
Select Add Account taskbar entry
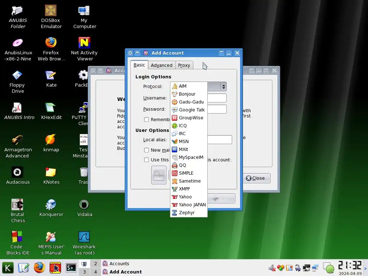tap(122, 272)
